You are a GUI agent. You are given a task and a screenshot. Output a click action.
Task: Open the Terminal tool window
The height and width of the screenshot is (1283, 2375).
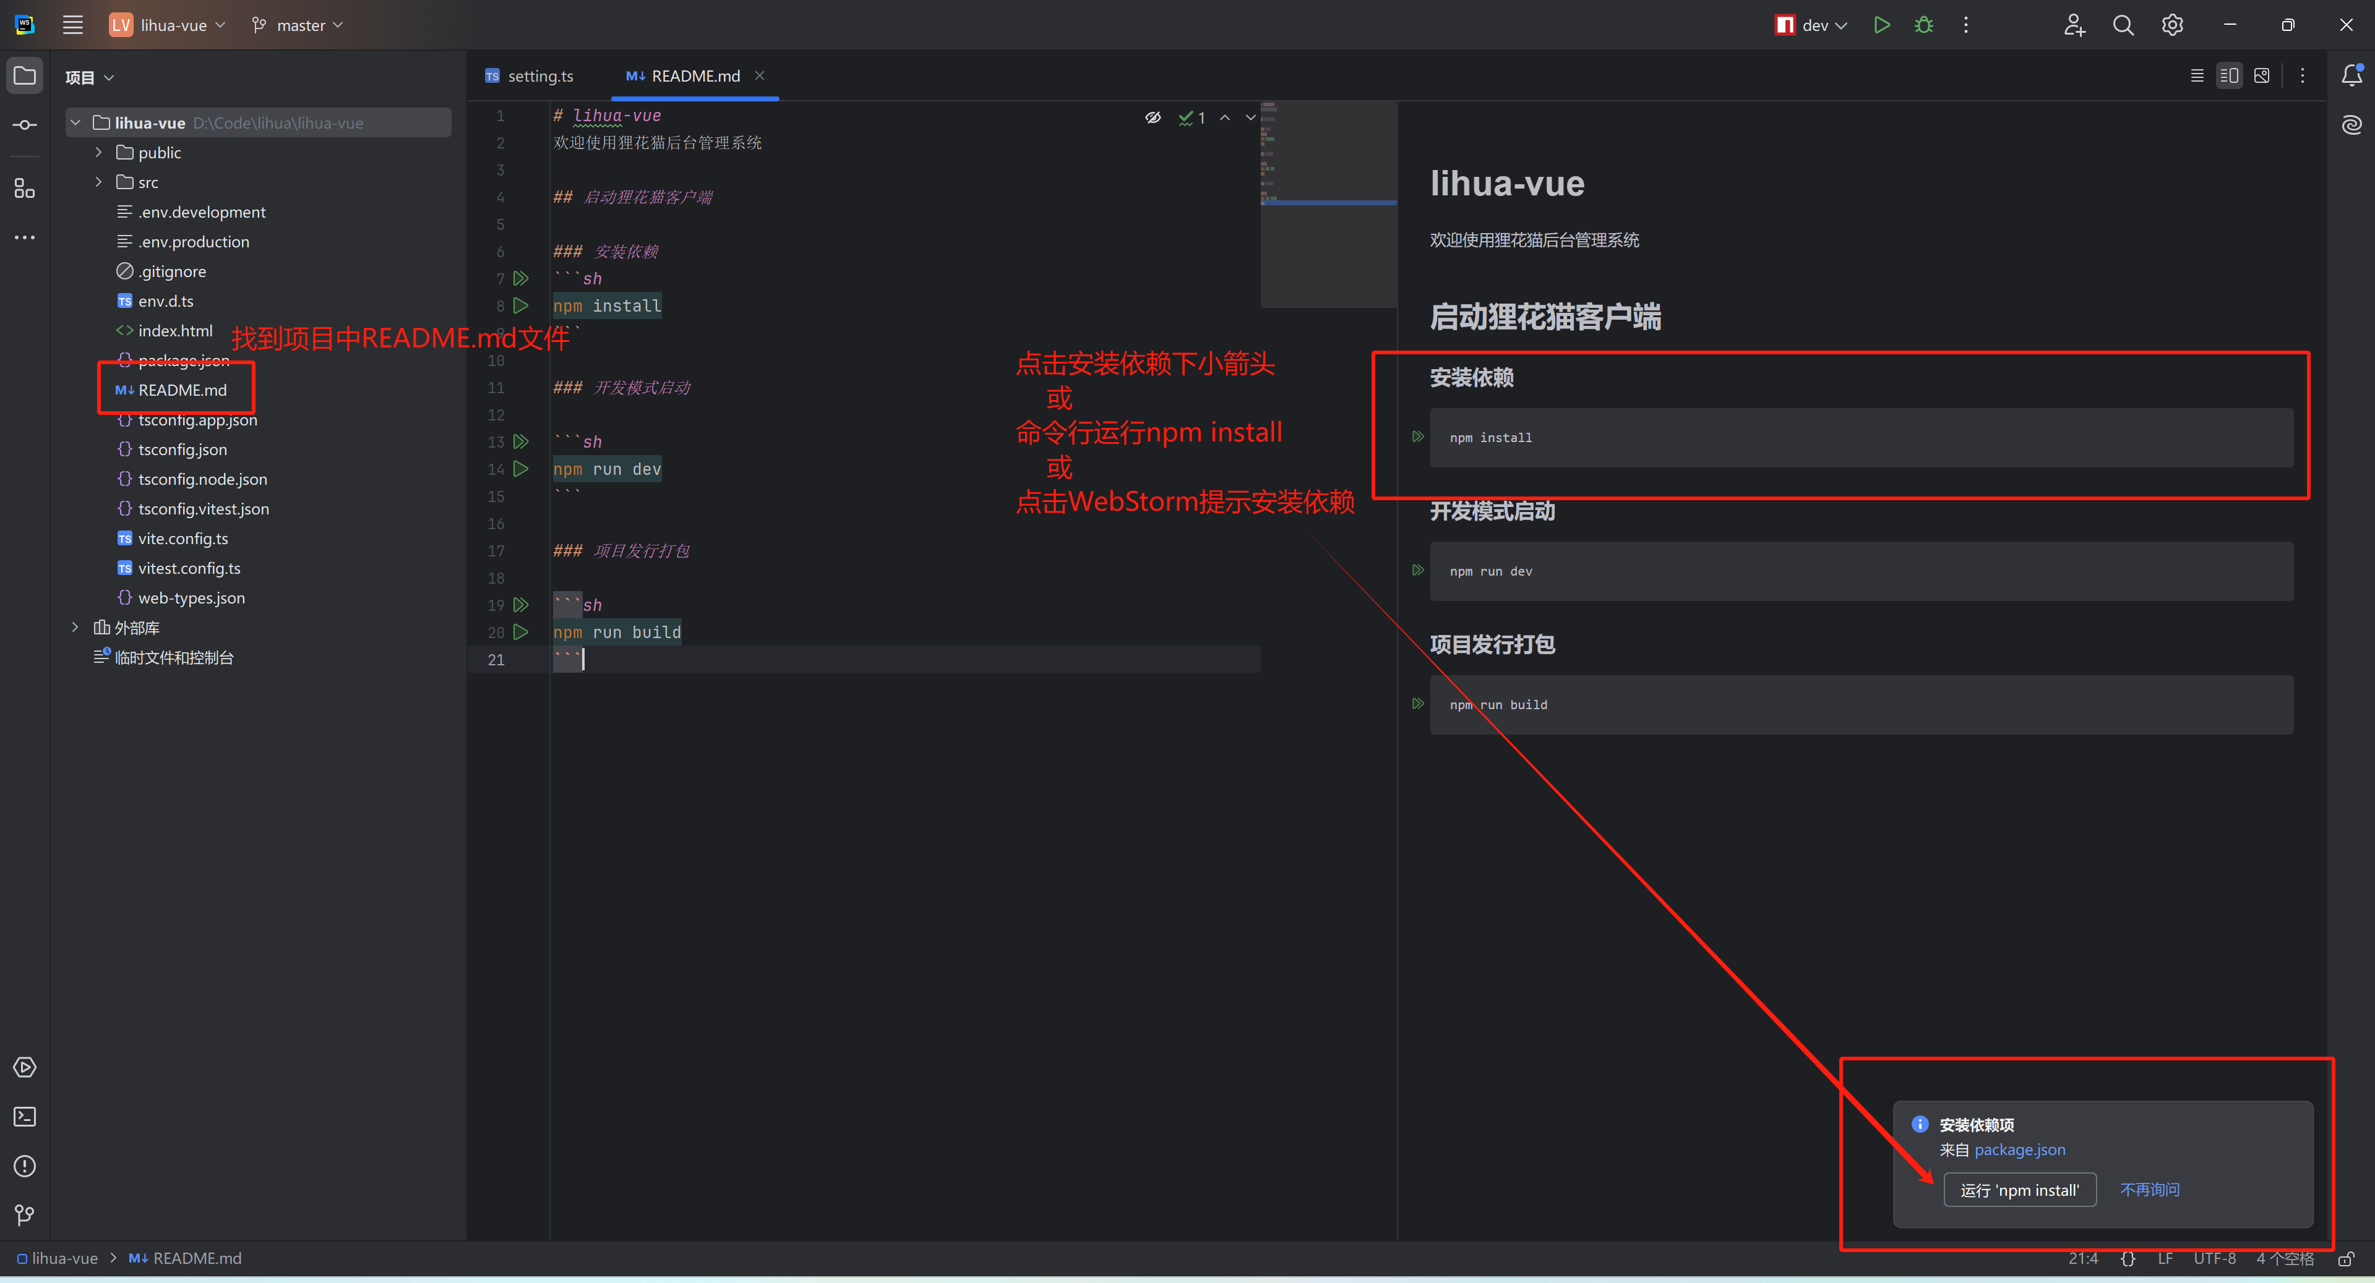[25, 1117]
